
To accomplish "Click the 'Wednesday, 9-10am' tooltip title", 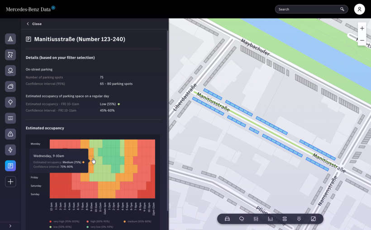I will coord(49,156).
